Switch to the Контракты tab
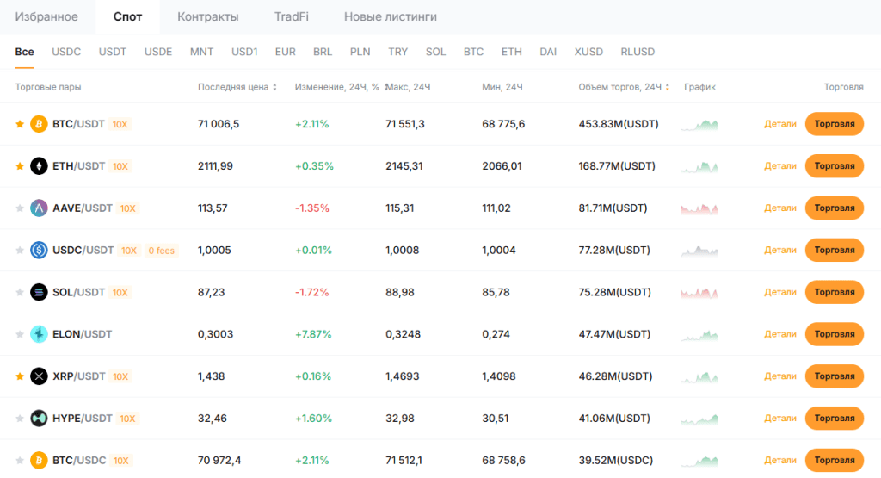This screenshot has height=478, width=881. (x=208, y=17)
